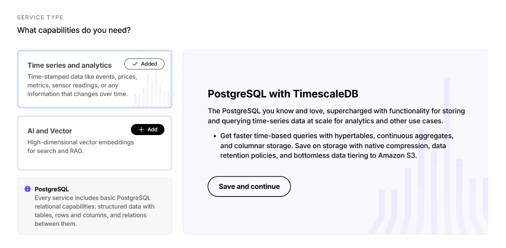Click the purple info icon beside PostgreSQL
This screenshot has width=506, height=248.
click(x=28, y=189)
